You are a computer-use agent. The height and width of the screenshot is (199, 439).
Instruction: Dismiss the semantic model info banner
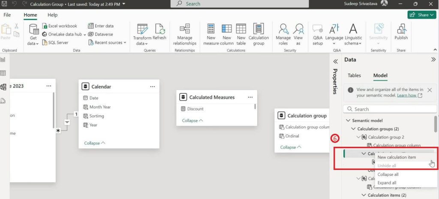pos(430,90)
